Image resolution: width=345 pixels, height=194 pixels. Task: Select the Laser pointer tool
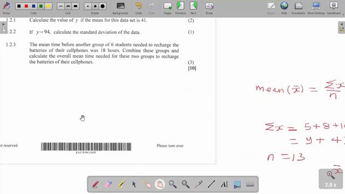[x=198, y=184]
